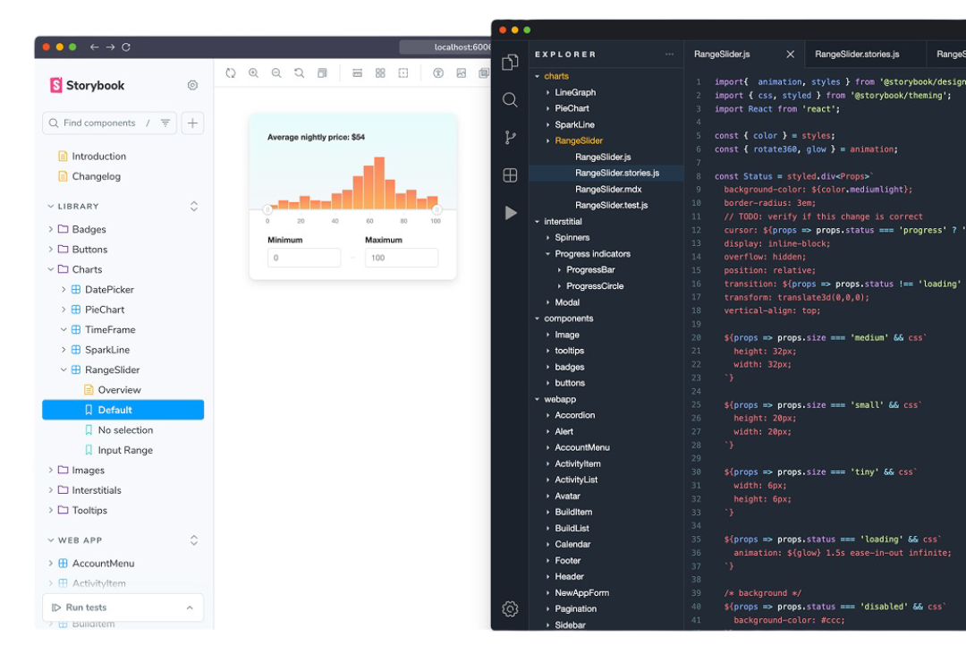The image size is (966, 654).
Task: Switch to RangeSlider.stories.js editor tab
Action: click(857, 55)
